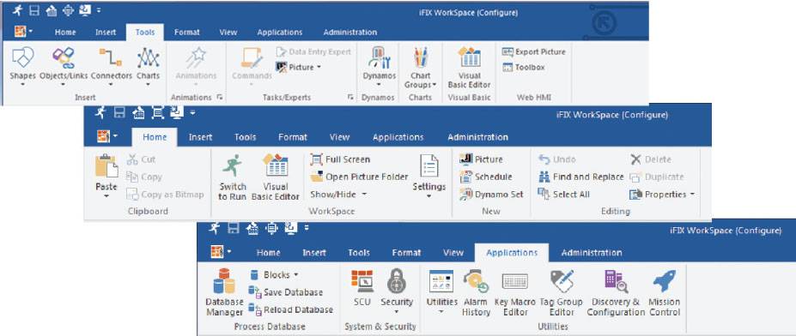796x336 pixels.
Task: Open Animations group dialog launcher
Action: [219, 97]
